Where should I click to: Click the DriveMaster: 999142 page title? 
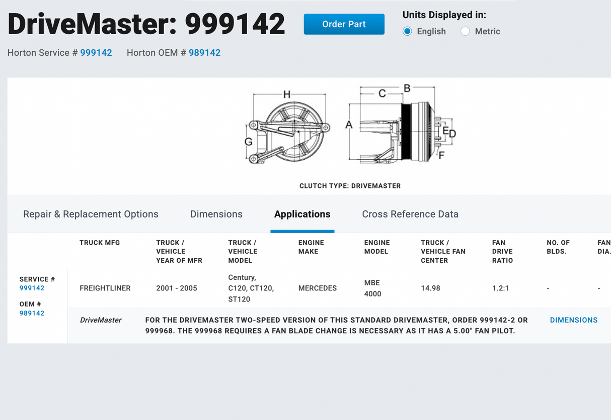click(x=146, y=23)
